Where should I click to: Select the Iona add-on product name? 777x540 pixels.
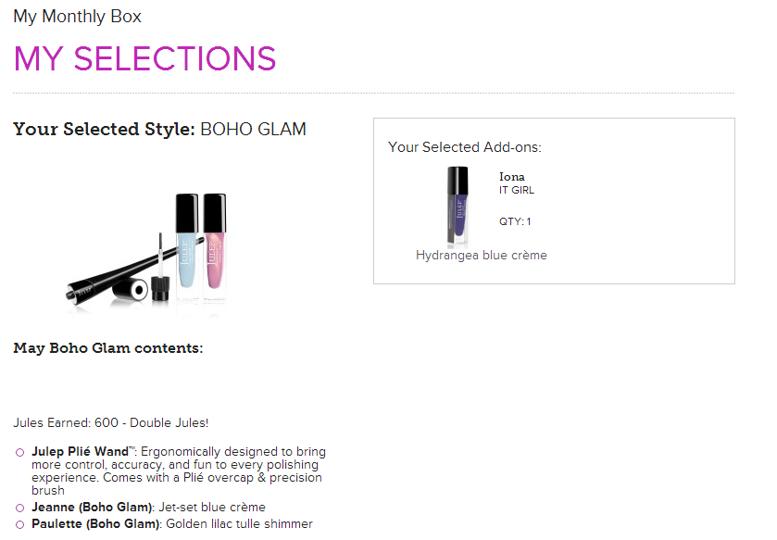pyautogui.click(x=511, y=177)
